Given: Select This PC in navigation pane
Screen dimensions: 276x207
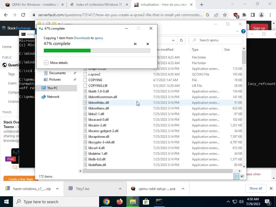Looking at the screenshot, I should click(x=52, y=88).
